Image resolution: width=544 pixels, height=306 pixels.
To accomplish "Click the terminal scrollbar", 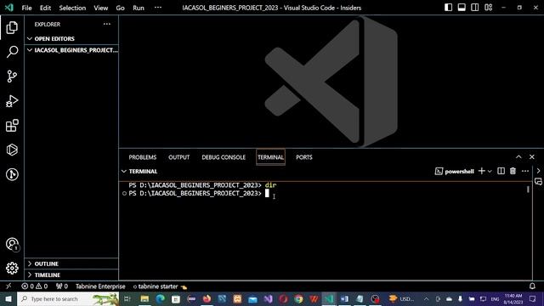I will coord(528,189).
